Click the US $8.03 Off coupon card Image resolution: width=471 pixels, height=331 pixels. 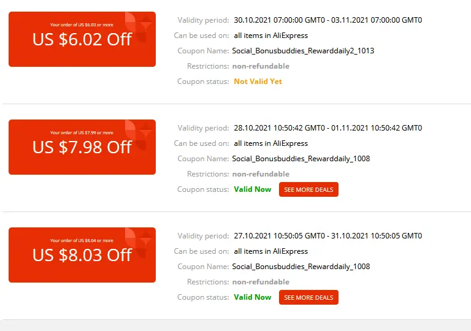coord(82,255)
